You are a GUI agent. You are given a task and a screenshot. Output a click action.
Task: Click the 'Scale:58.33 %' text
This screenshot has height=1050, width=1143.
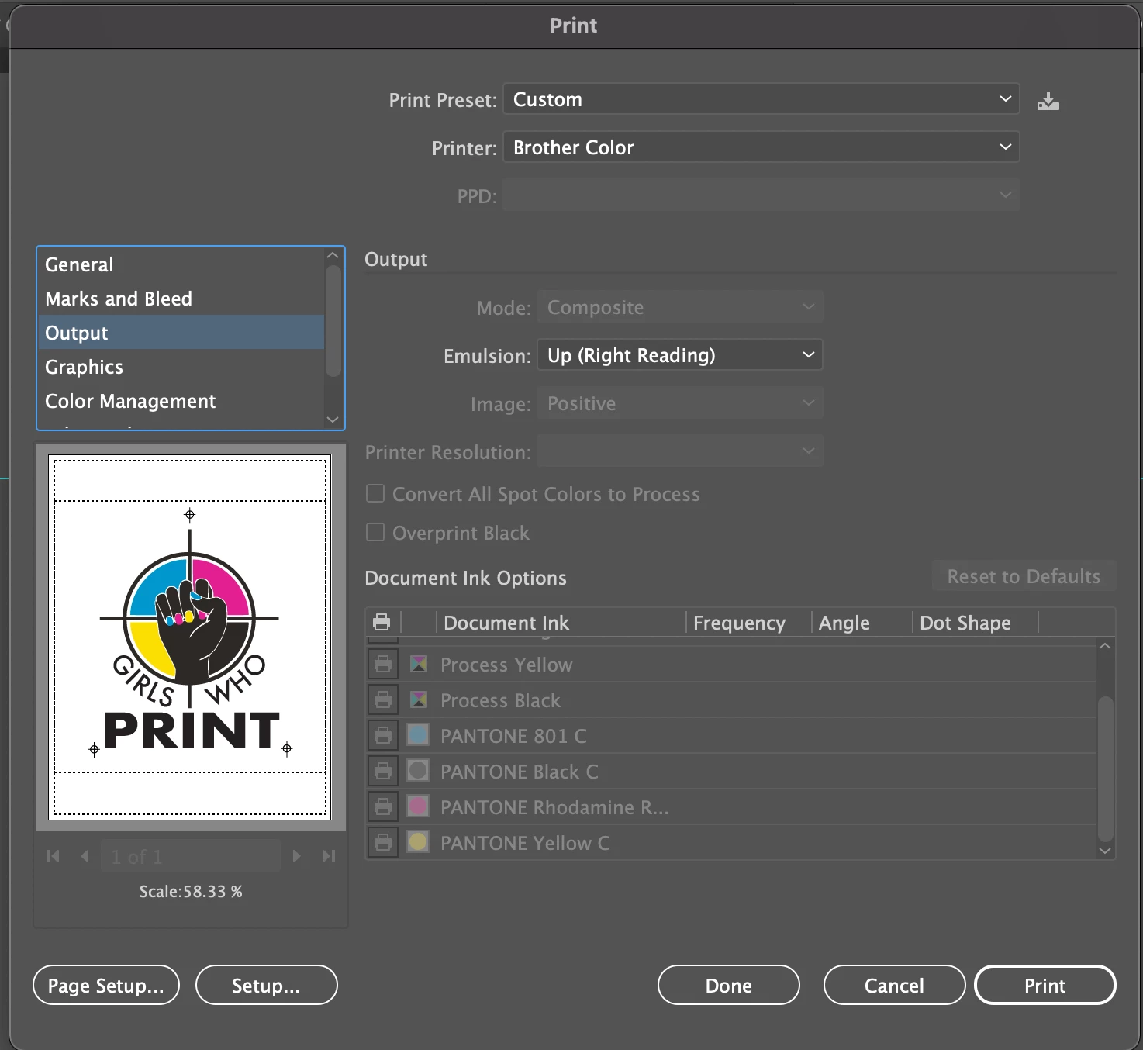pos(191,892)
